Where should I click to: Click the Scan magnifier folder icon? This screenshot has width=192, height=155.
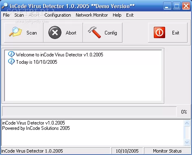click(x=15, y=32)
